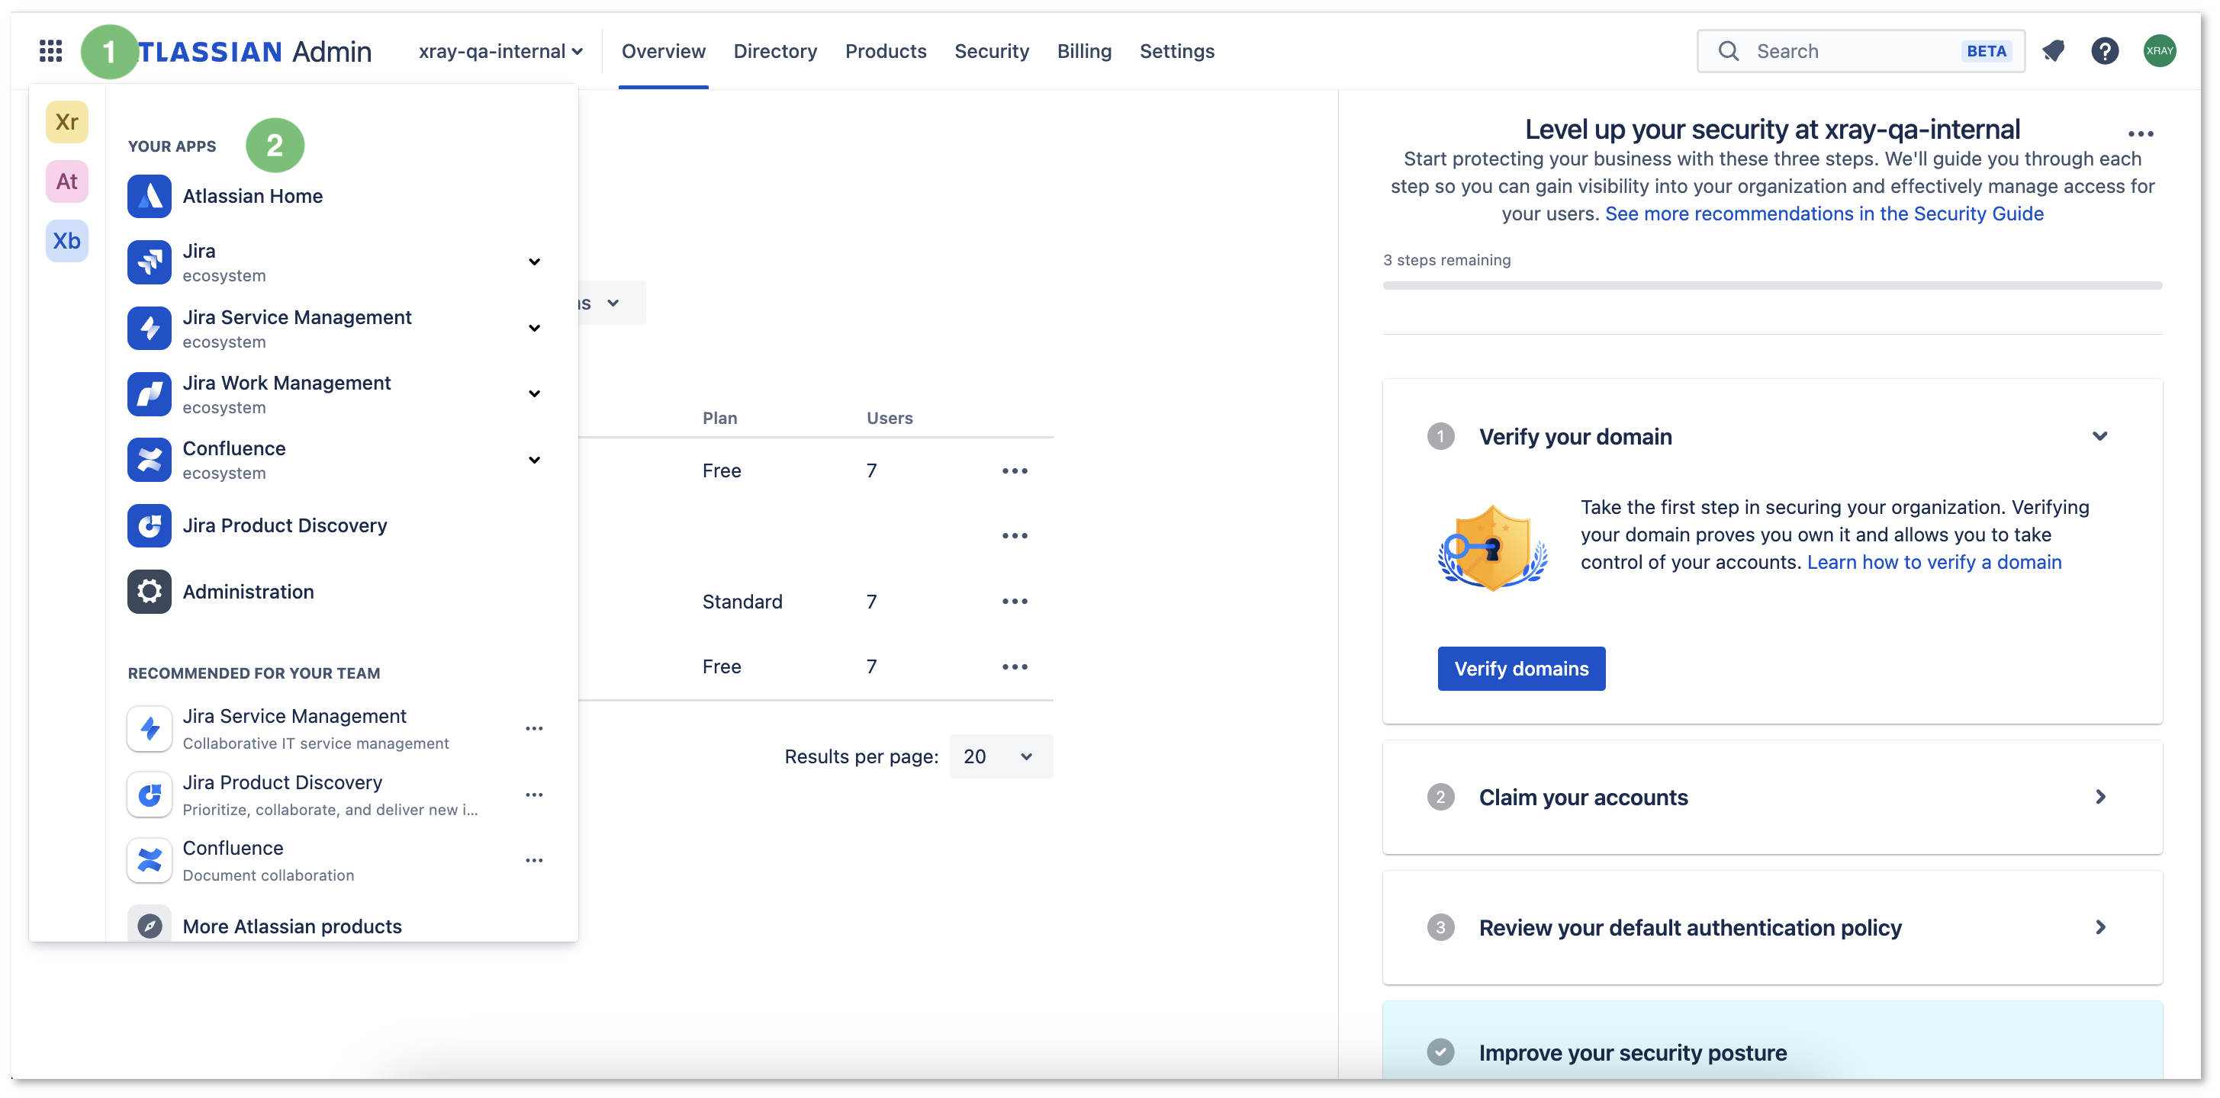Click Improve your security posture card
Screen dimensions: 2220x1098
click(1772, 1041)
